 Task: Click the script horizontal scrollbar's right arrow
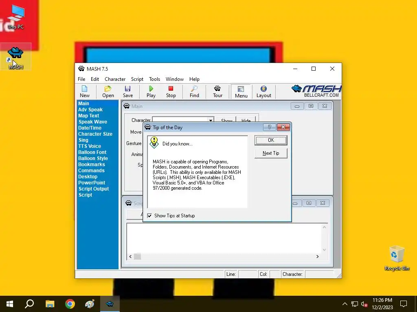tap(317, 257)
